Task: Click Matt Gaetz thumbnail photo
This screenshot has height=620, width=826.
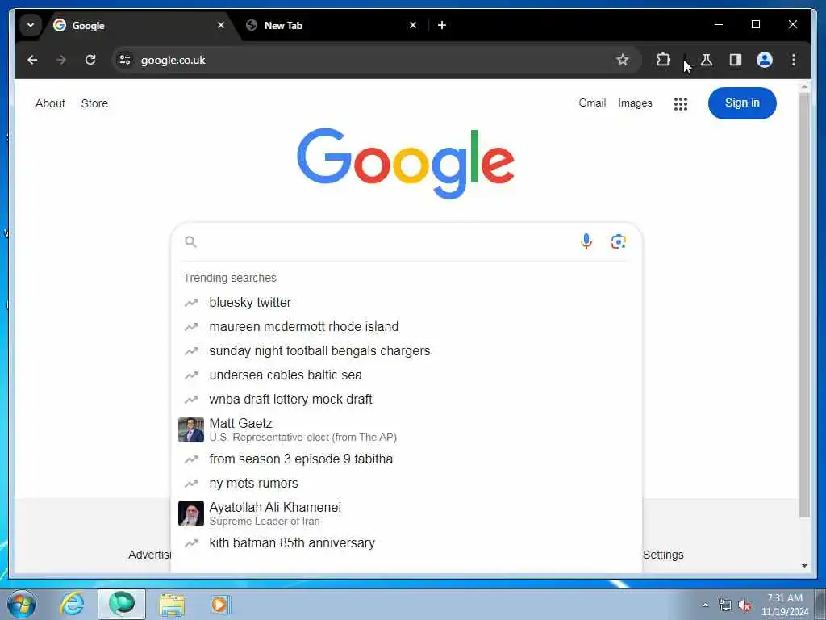Action: click(x=191, y=429)
